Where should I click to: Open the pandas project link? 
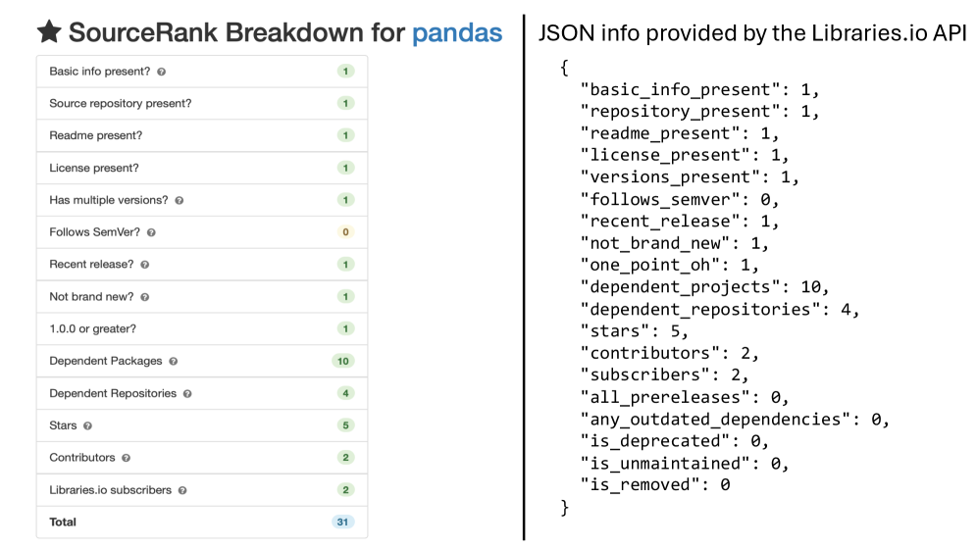pos(457,33)
